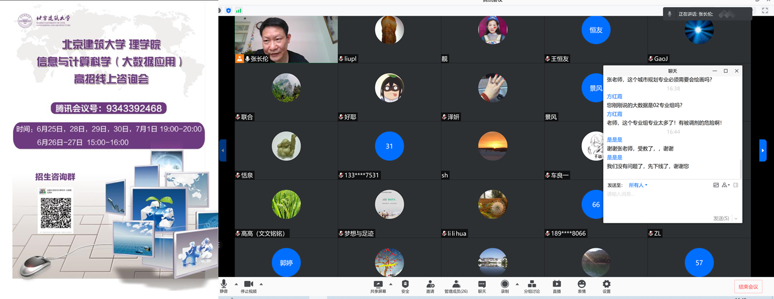Start screen sharing with 共享屏幕

[378, 285]
